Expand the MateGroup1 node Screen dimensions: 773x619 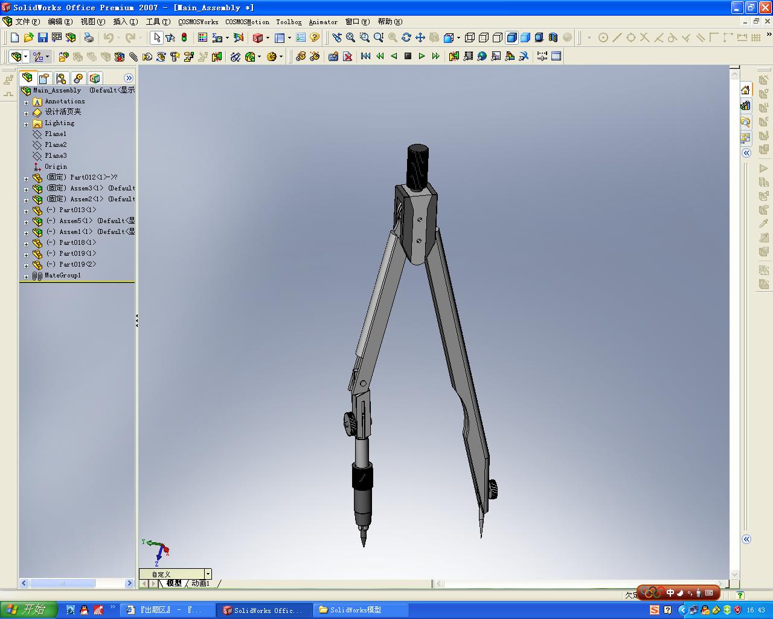(26, 276)
